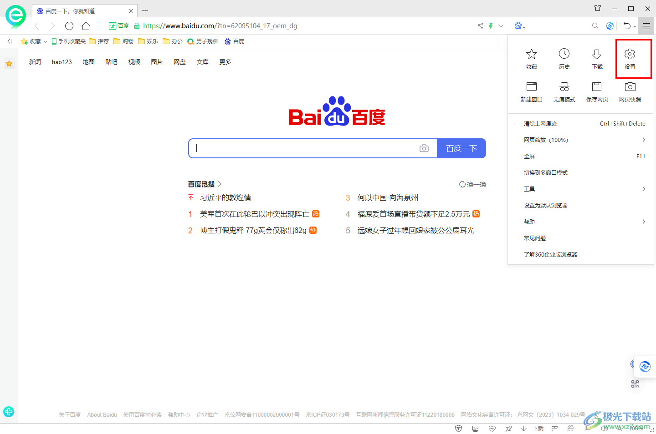Click the 下载 download arrow in the status bar
The width and height of the screenshot is (656, 434).
pyautogui.click(x=523, y=429)
